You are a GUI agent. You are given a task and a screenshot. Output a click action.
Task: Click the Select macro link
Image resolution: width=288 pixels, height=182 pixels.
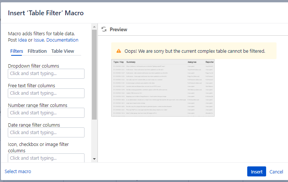coord(18,171)
